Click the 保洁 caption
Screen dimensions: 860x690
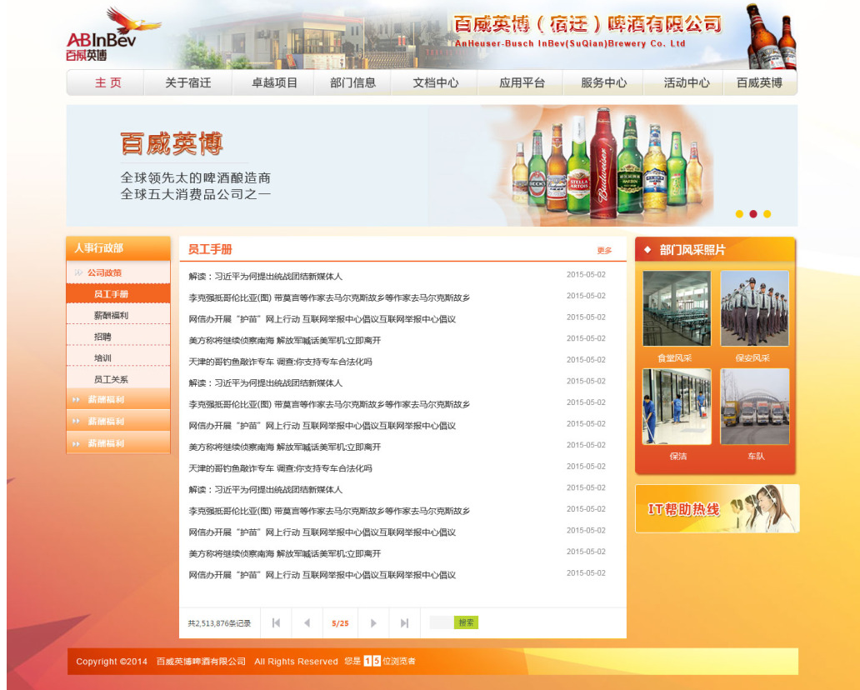[x=677, y=457]
